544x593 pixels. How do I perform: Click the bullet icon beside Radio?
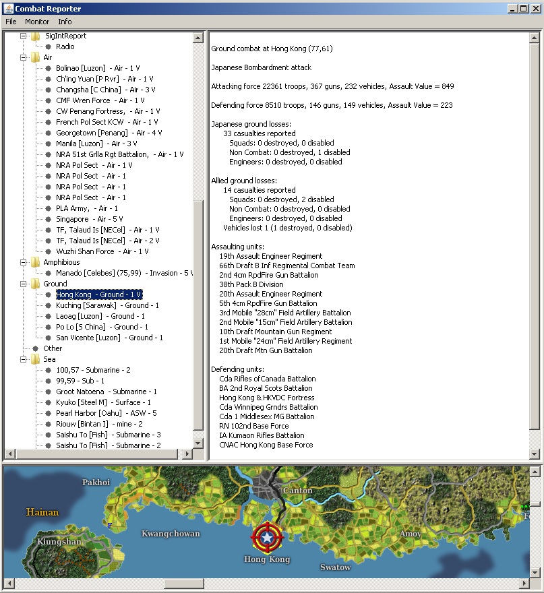49,46
